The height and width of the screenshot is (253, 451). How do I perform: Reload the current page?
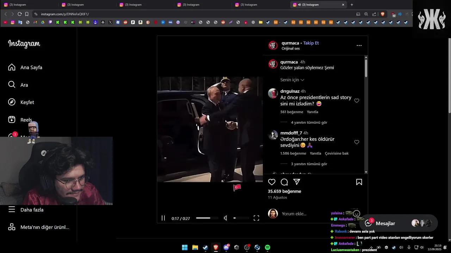[20, 14]
